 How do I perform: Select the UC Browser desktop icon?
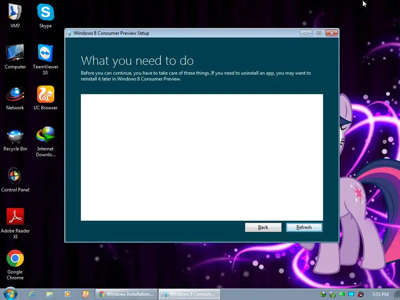[45, 98]
